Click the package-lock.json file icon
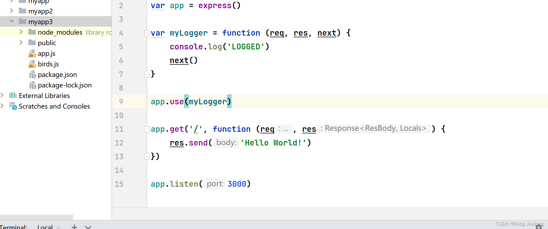This screenshot has height=229, width=548. (x=32, y=85)
